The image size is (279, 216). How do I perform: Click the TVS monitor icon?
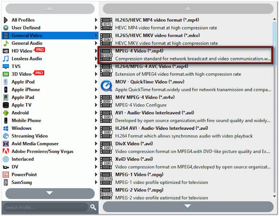6,66
